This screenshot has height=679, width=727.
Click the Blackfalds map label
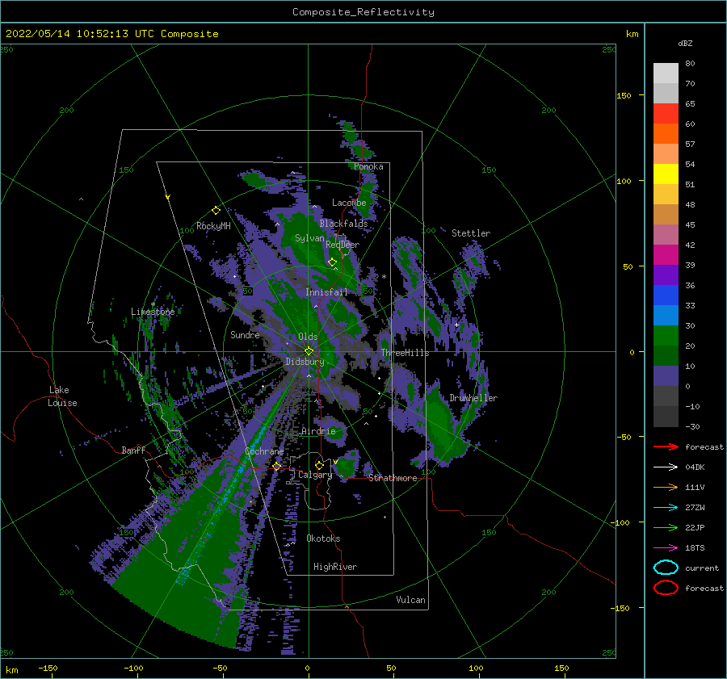[343, 224]
